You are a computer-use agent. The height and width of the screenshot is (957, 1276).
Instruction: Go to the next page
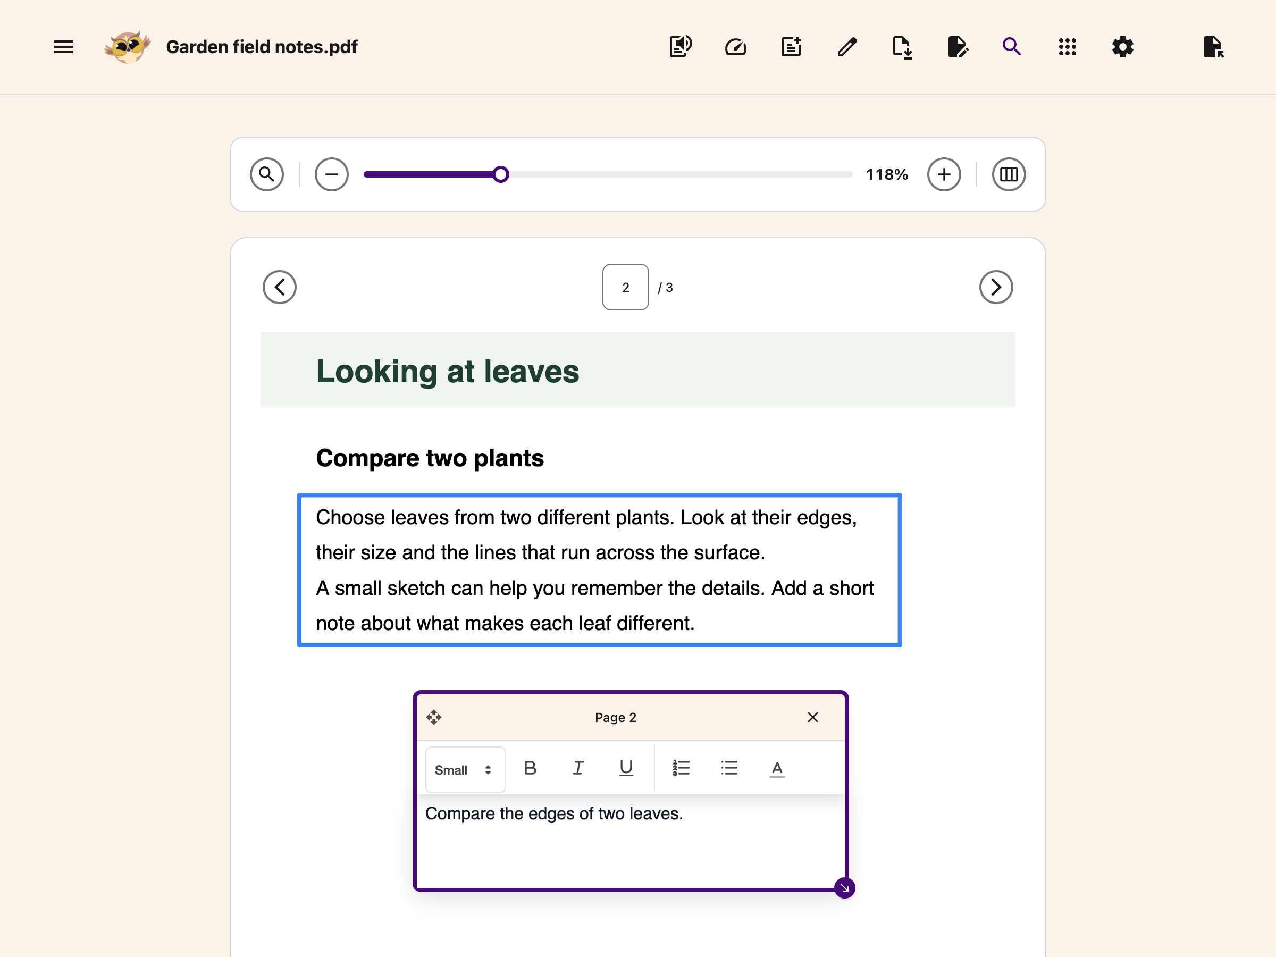point(996,287)
